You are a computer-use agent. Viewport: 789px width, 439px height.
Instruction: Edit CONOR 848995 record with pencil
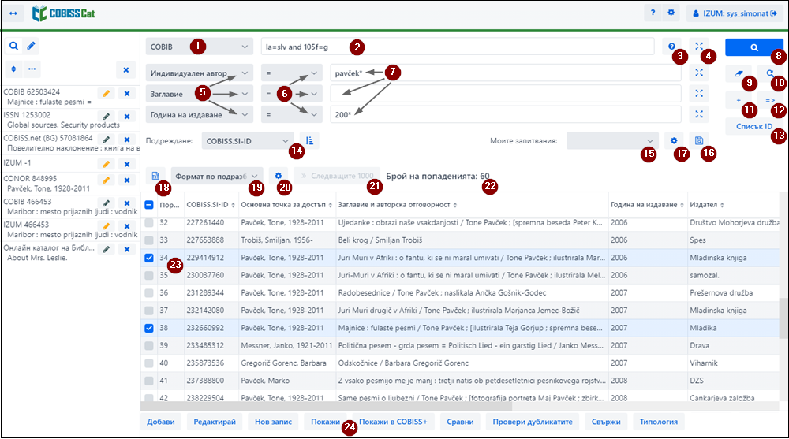click(x=107, y=180)
